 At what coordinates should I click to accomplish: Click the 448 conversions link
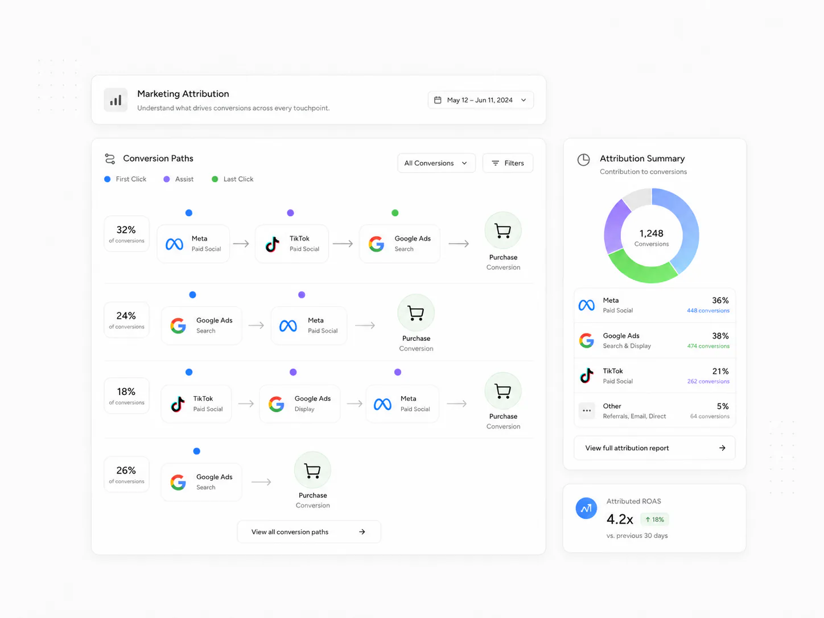pos(708,311)
